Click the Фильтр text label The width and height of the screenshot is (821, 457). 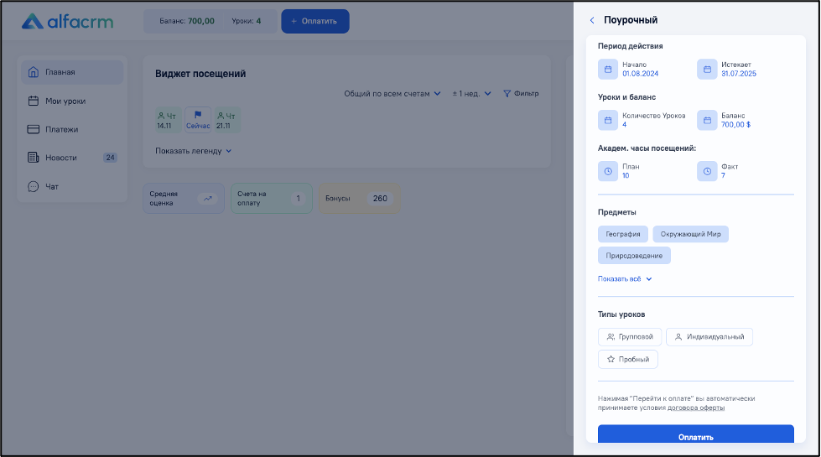[526, 94]
